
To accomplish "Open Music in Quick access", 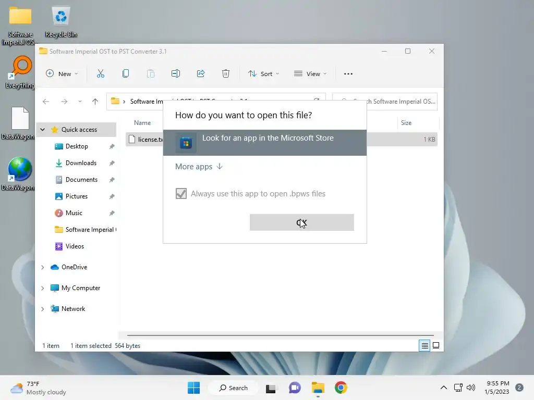I will [x=74, y=213].
